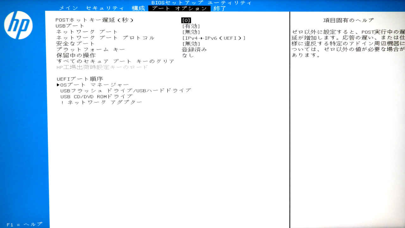Viewport: 405px width, 228px height.
Task: Switch to the セキュリティ tab
Action: [x=105, y=9]
